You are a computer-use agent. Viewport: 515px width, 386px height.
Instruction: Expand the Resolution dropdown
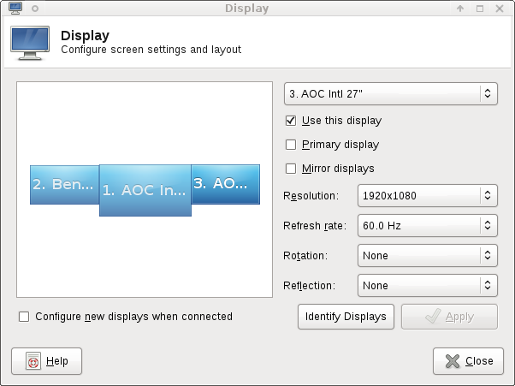[x=426, y=196]
